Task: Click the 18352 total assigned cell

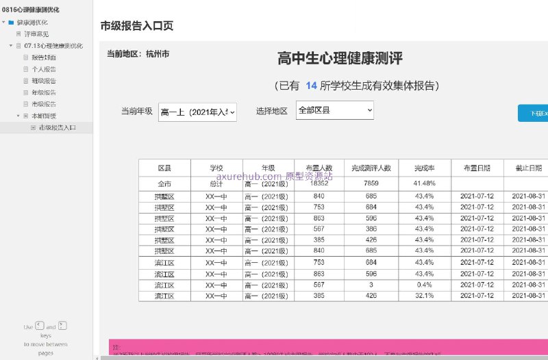Action: [x=319, y=183]
